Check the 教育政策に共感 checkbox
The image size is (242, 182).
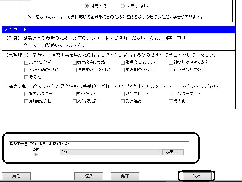pos(74,63)
